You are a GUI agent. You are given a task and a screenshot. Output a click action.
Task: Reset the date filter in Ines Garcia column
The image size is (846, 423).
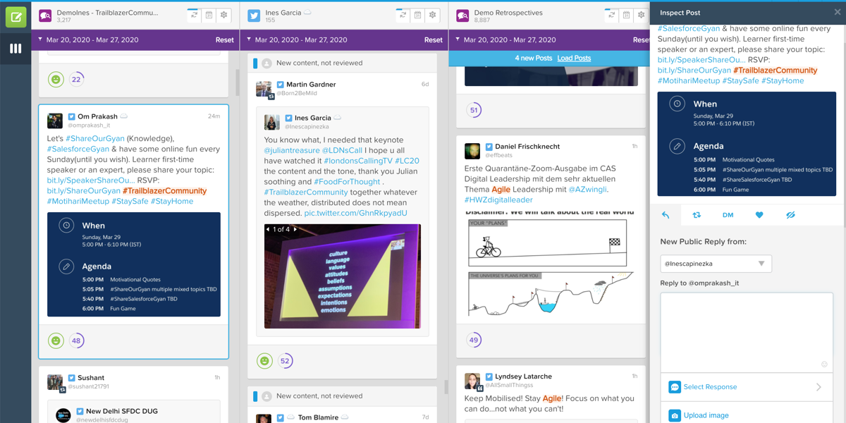[x=433, y=40]
